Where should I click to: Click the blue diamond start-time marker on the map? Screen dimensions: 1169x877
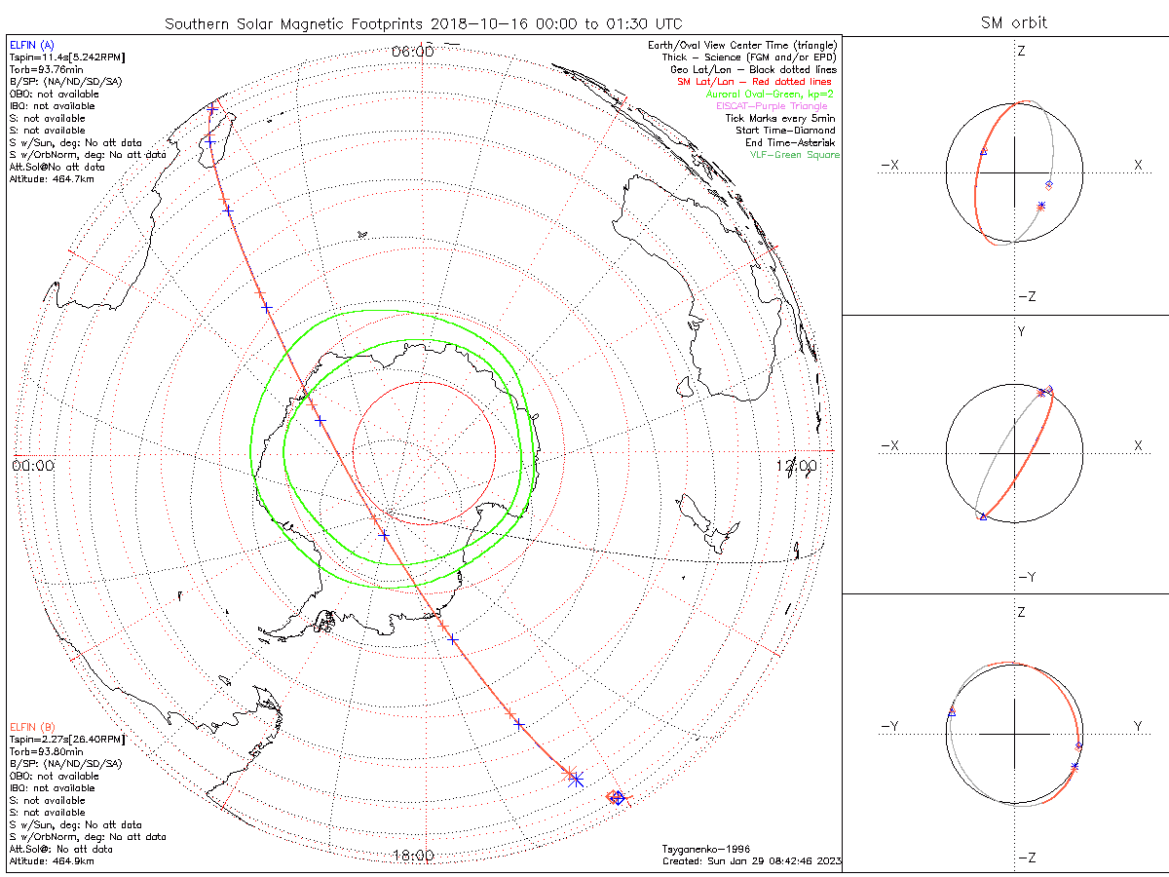coord(617,798)
